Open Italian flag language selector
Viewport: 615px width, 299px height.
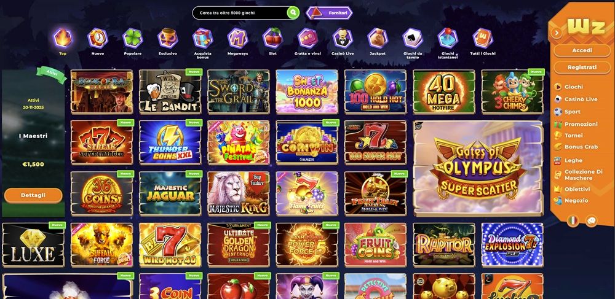tap(573, 221)
